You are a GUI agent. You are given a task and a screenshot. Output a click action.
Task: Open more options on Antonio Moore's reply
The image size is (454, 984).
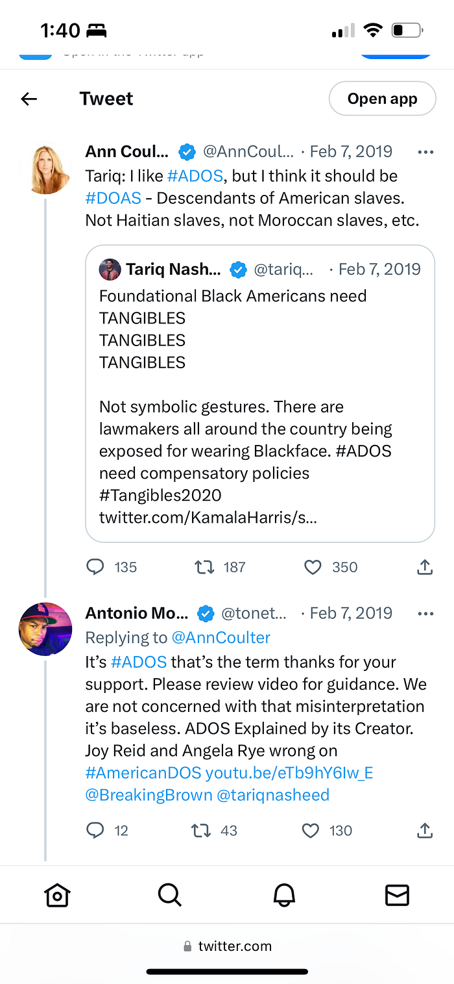(425, 614)
